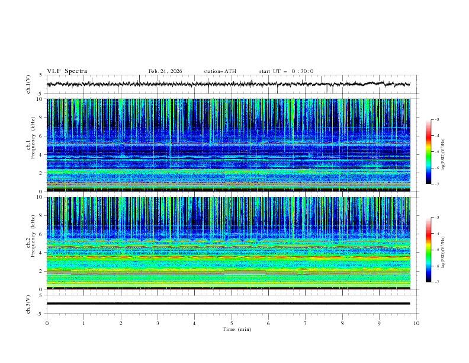This screenshot has width=469, height=363.
Task: Click the ch.1 voltage waveform trace
Action: click(x=228, y=84)
